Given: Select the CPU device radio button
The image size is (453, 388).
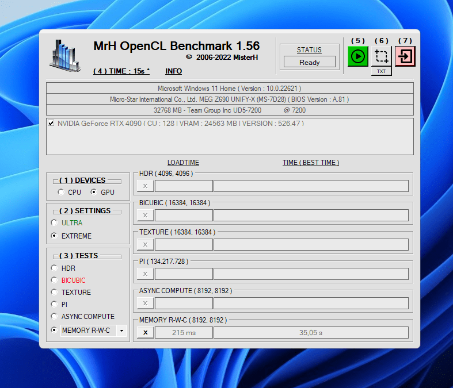Looking at the screenshot, I should (x=60, y=192).
